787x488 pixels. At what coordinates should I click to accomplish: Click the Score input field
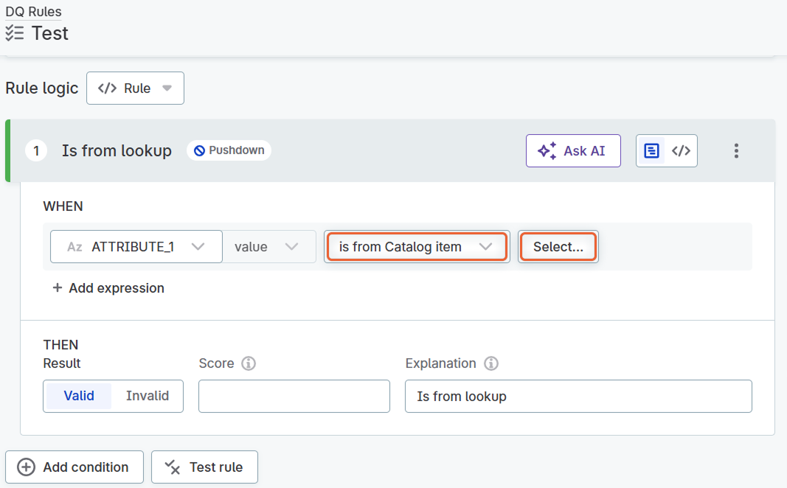point(294,397)
